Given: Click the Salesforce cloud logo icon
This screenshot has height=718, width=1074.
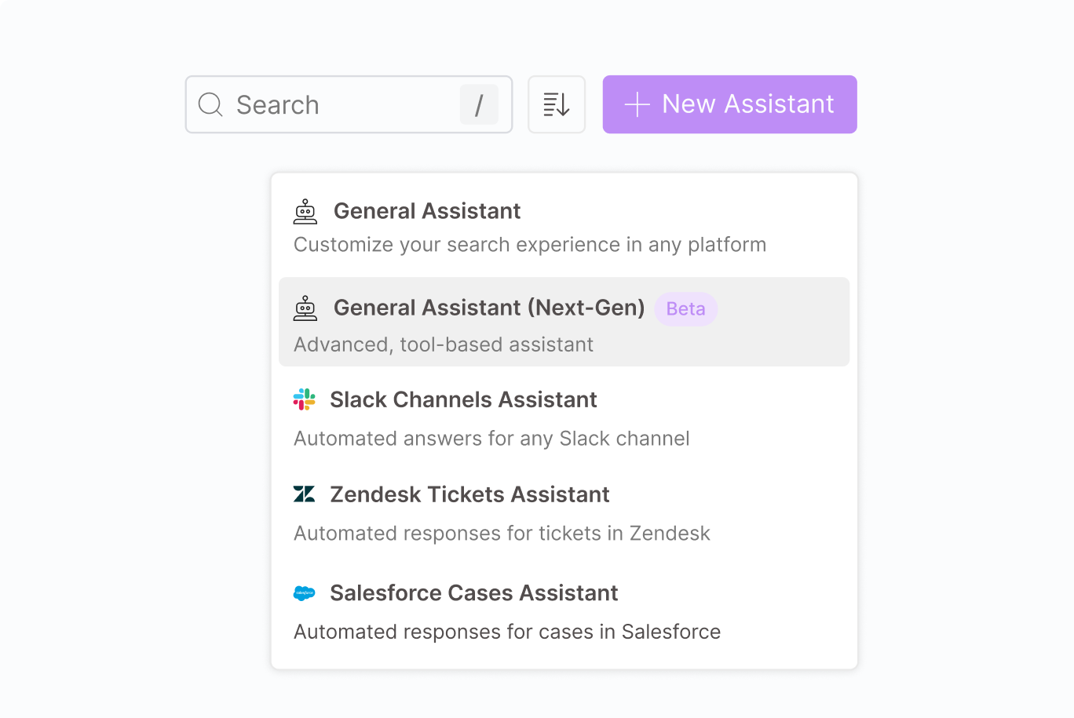Looking at the screenshot, I should click(x=304, y=593).
